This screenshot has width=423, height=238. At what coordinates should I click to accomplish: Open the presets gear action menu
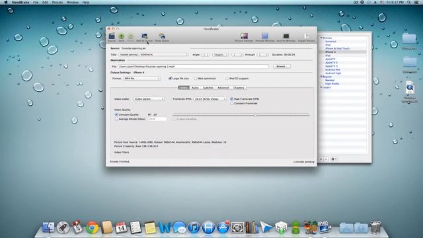[x=334, y=159]
